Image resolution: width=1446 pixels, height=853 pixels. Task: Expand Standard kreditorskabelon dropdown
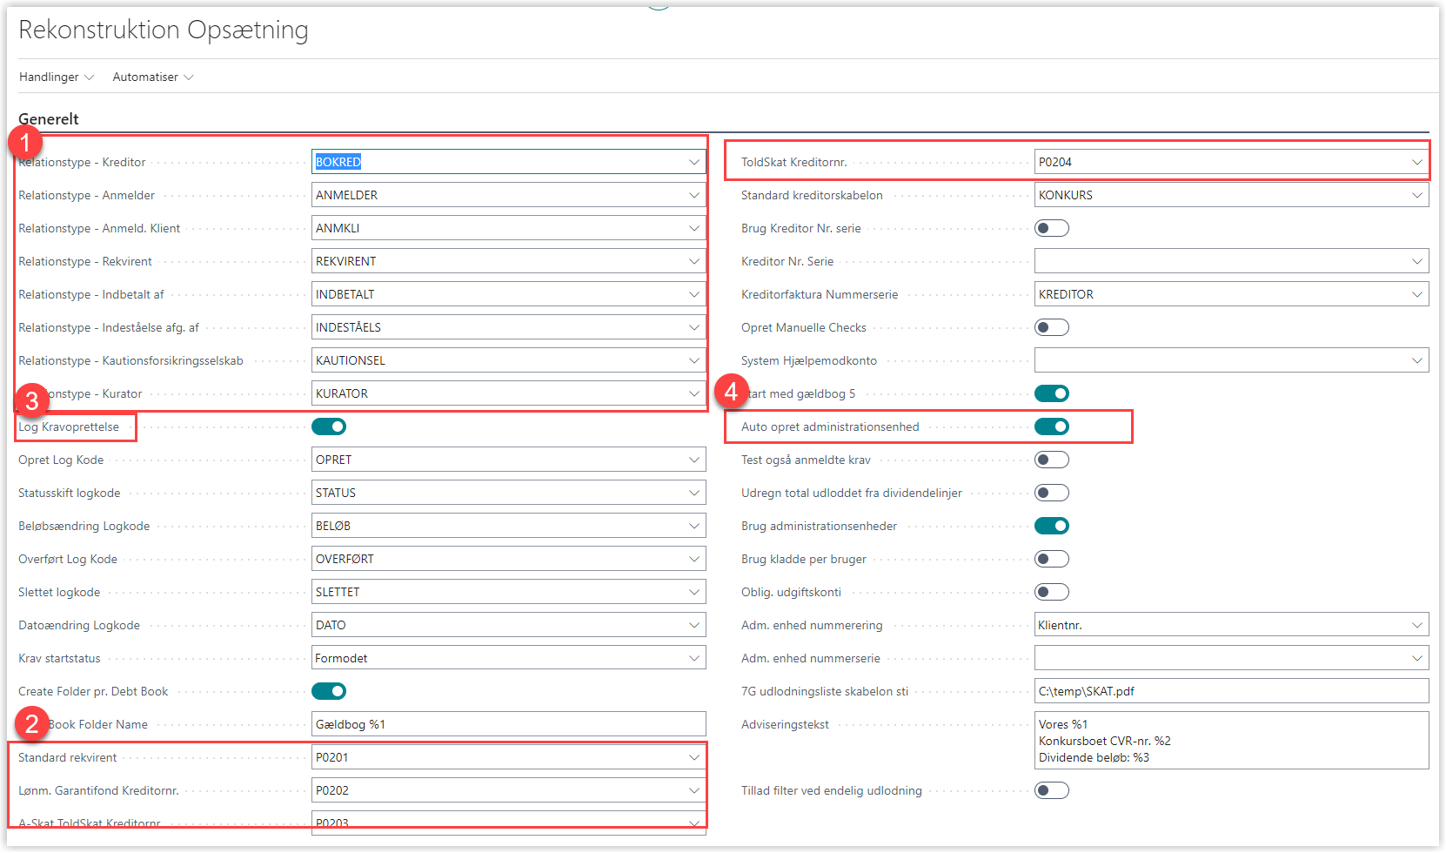click(x=1416, y=195)
